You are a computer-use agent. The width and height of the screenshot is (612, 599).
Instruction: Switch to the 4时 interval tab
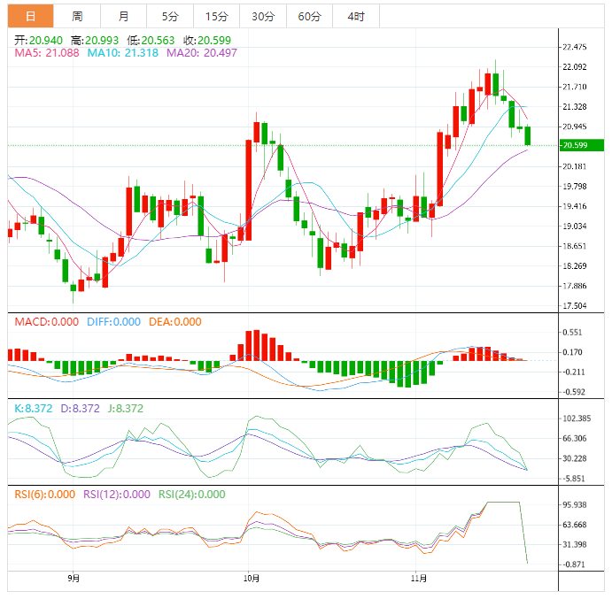(x=355, y=16)
